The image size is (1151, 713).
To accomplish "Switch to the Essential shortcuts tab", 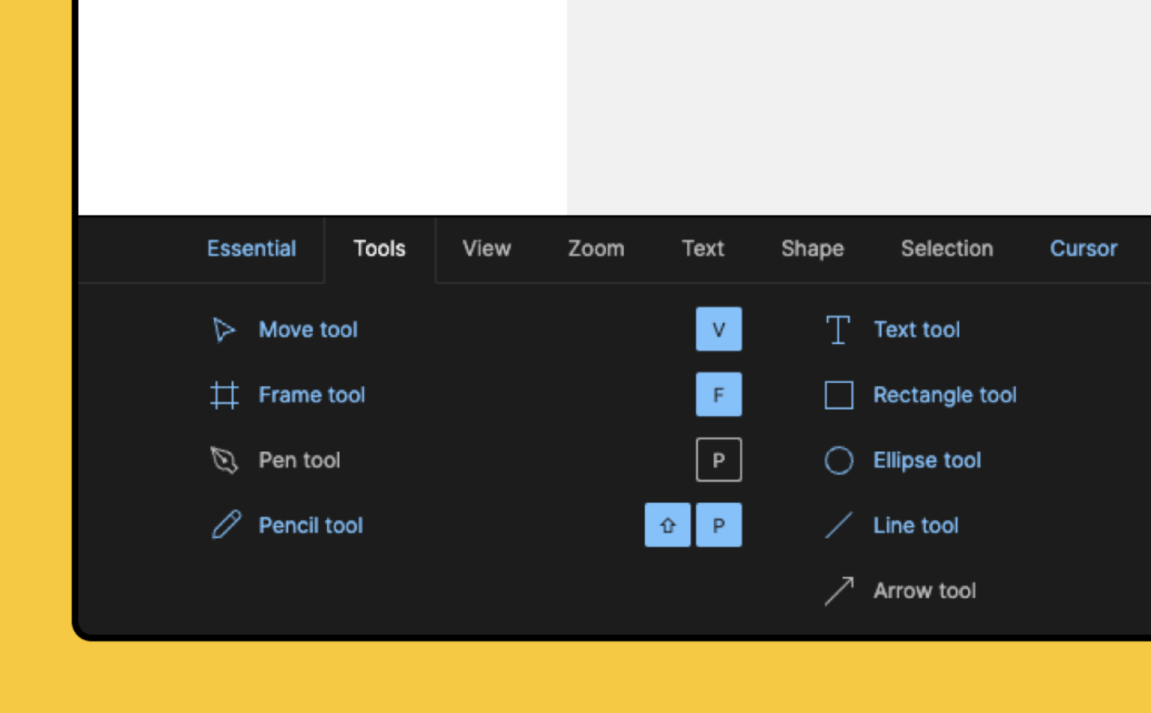I will point(252,249).
